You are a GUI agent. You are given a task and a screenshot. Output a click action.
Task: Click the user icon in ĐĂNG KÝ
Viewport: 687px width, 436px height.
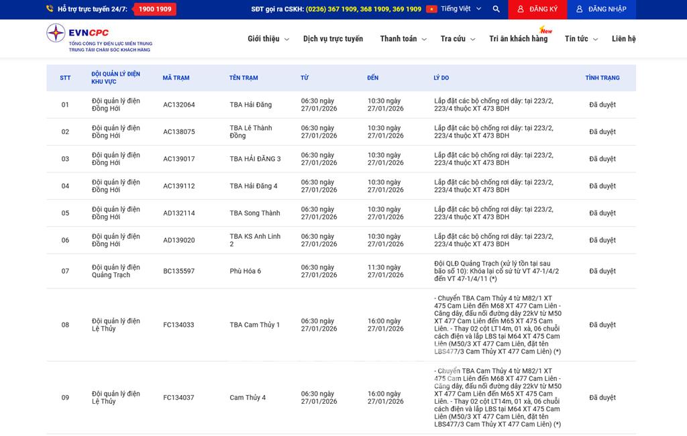coord(521,9)
